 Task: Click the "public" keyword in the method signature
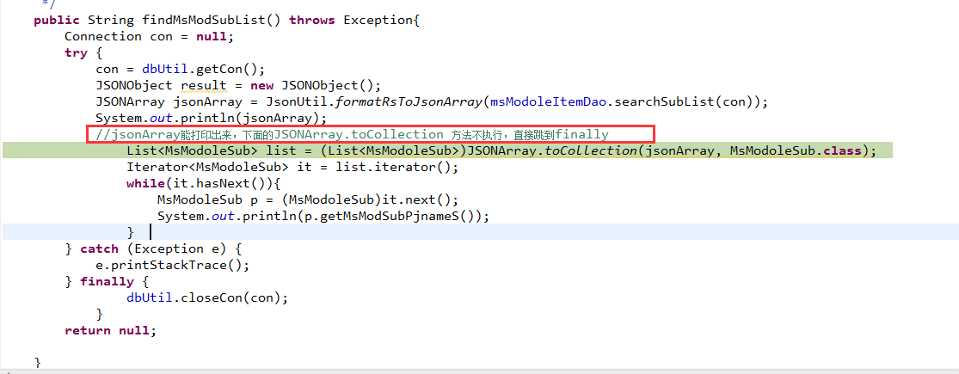[x=57, y=20]
